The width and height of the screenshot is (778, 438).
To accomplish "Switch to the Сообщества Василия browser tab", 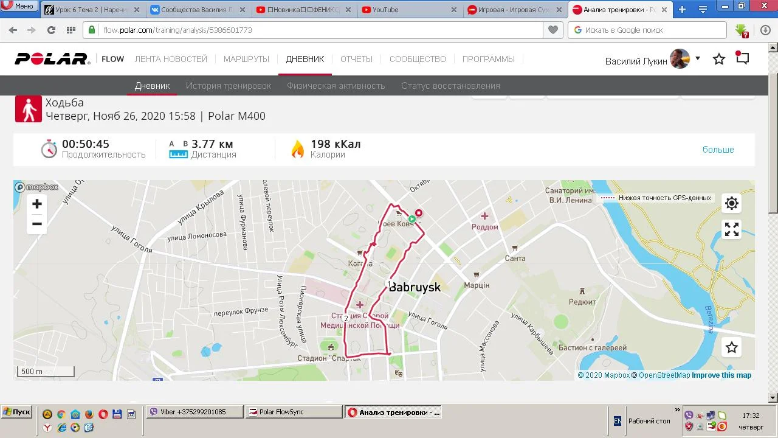I will click(x=198, y=10).
